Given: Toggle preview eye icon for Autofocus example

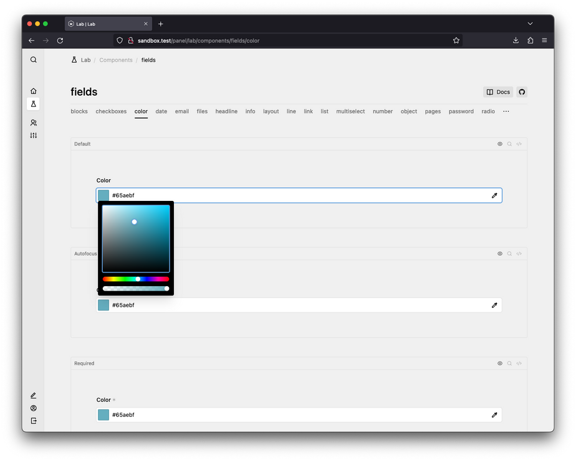Looking at the screenshot, I should click(500, 254).
